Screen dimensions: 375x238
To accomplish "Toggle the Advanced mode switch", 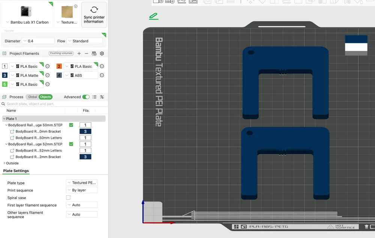I will tap(86, 97).
